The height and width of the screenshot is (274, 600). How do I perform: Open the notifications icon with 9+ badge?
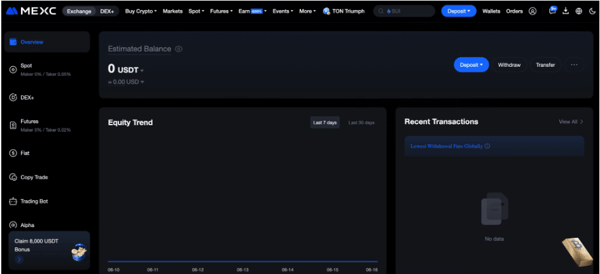pyautogui.click(x=552, y=10)
